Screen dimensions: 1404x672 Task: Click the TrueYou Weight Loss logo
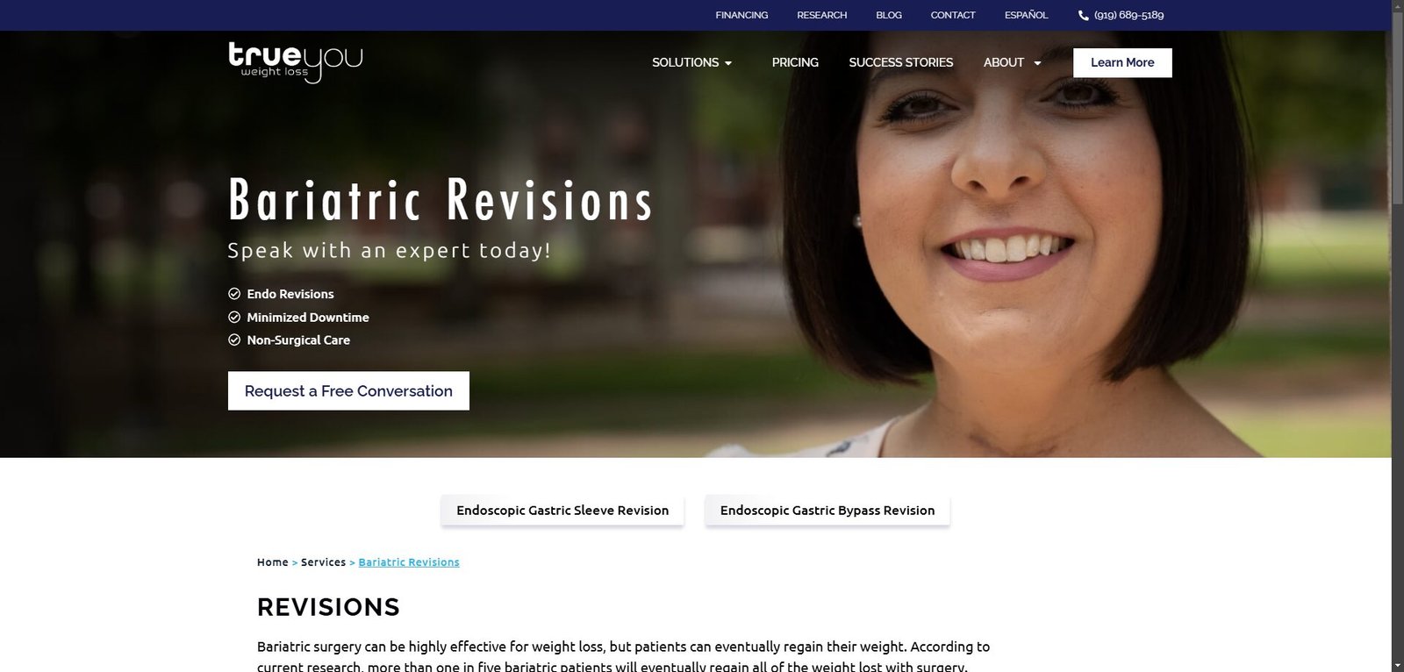click(295, 61)
